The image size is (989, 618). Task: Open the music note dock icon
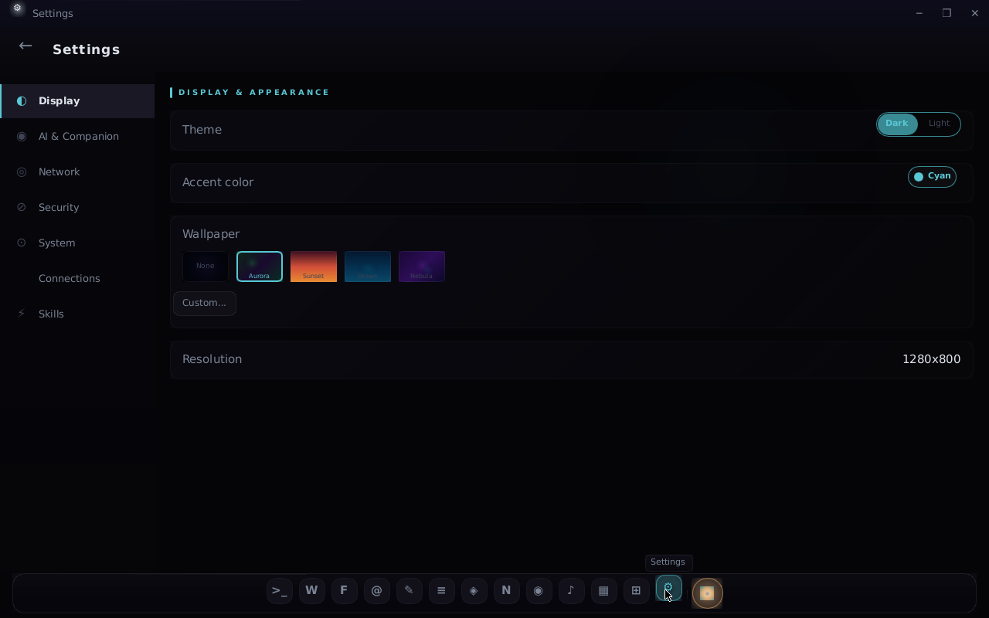[571, 591]
